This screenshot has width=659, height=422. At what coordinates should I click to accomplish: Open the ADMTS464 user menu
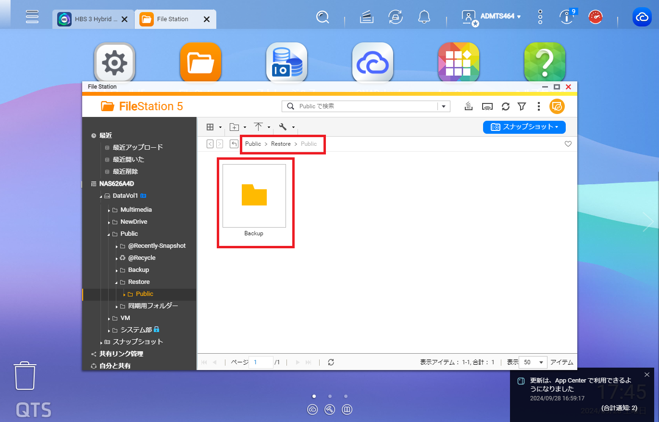tap(491, 17)
